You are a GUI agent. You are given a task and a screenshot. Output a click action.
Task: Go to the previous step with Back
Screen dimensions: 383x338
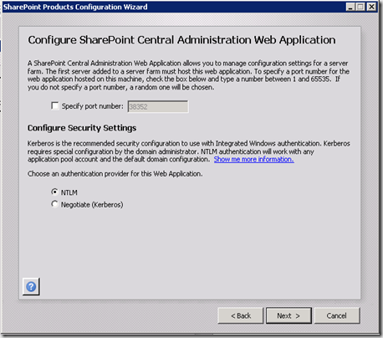241,315
